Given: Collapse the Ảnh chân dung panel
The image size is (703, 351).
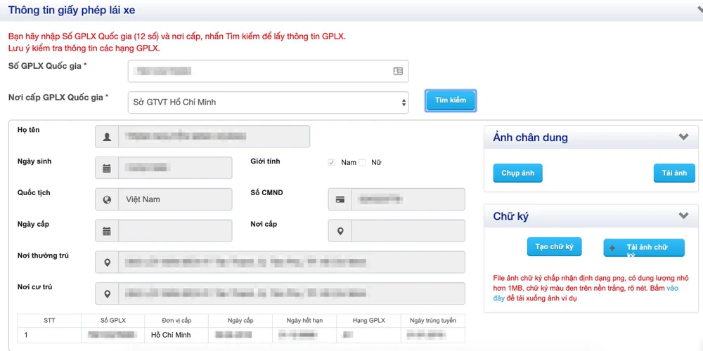Looking at the screenshot, I should pyautogui.click(x=683, y=138).
